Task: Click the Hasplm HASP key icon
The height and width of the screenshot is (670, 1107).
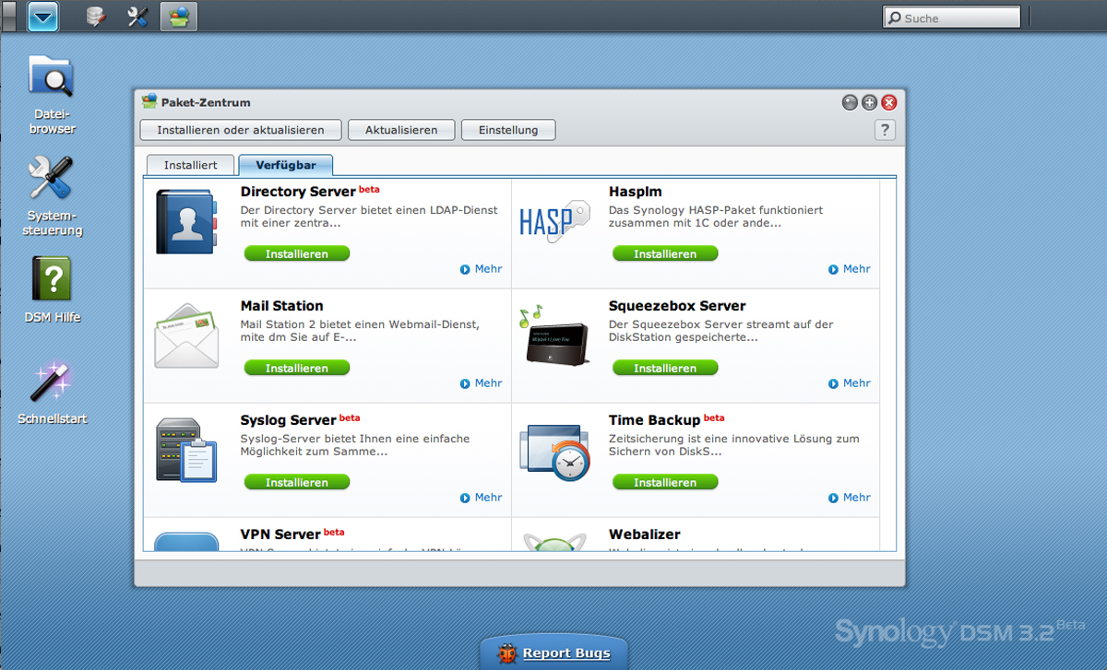Action: [553, 222]
